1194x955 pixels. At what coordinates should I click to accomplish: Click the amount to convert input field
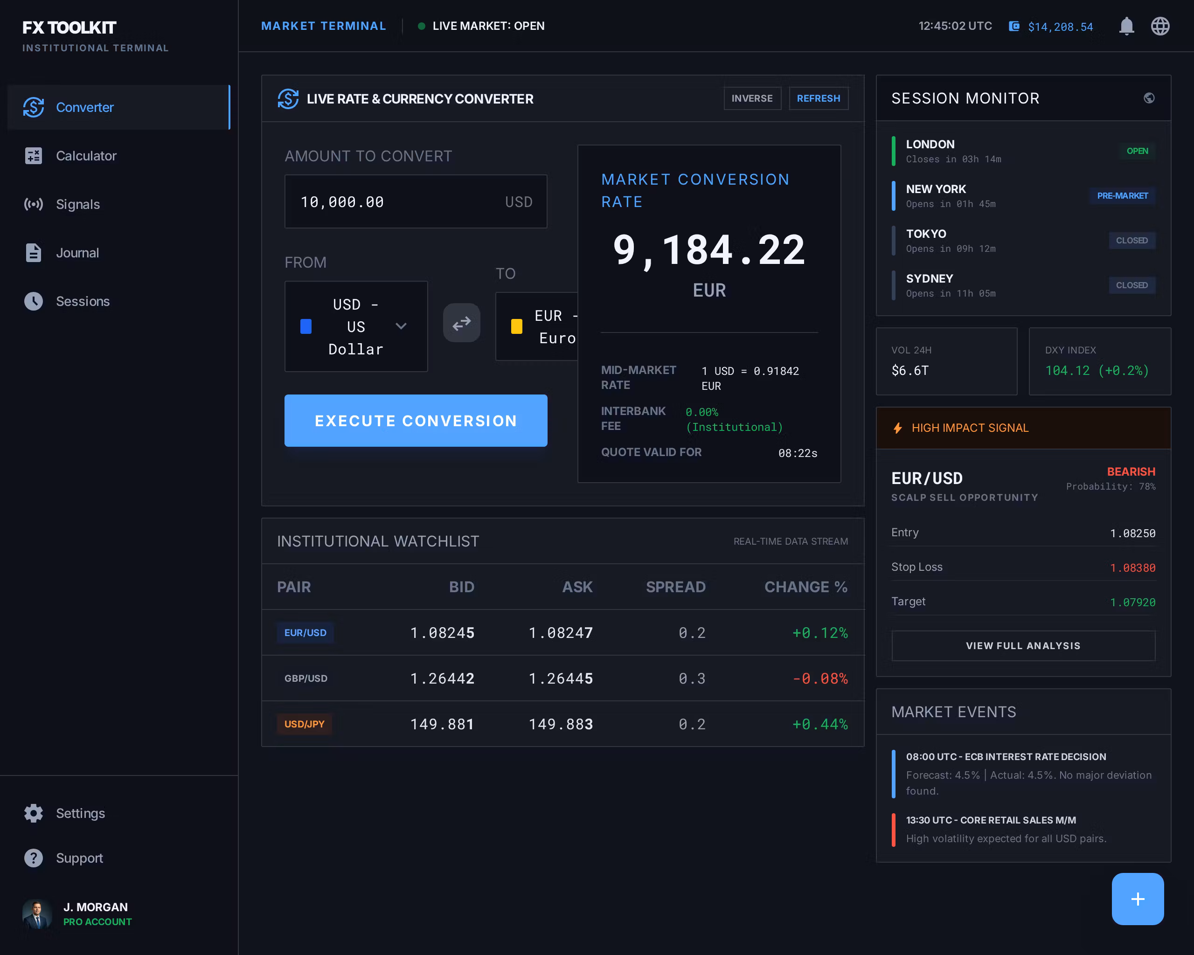tap(416, 201)
